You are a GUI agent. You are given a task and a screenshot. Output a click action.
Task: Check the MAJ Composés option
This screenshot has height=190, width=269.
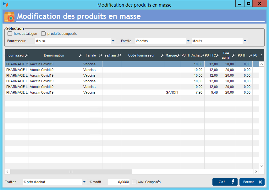pyautogui.click(x=134, y=182)
